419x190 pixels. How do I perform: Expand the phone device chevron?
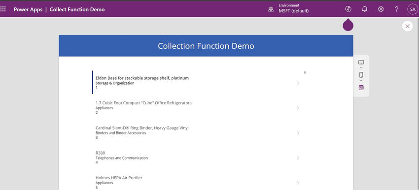(361, 80)
